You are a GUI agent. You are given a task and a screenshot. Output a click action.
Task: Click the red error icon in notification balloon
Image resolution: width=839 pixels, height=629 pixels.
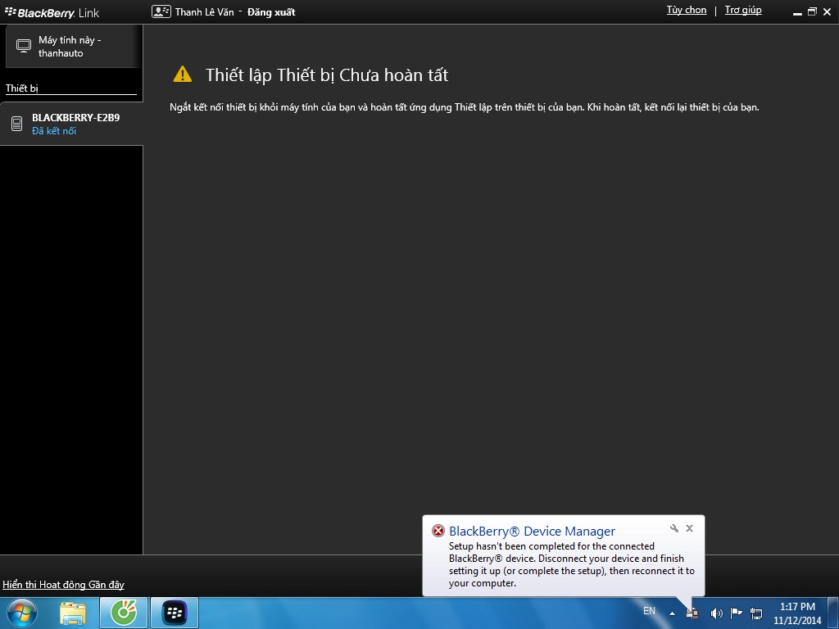click(x=438, y=531)
